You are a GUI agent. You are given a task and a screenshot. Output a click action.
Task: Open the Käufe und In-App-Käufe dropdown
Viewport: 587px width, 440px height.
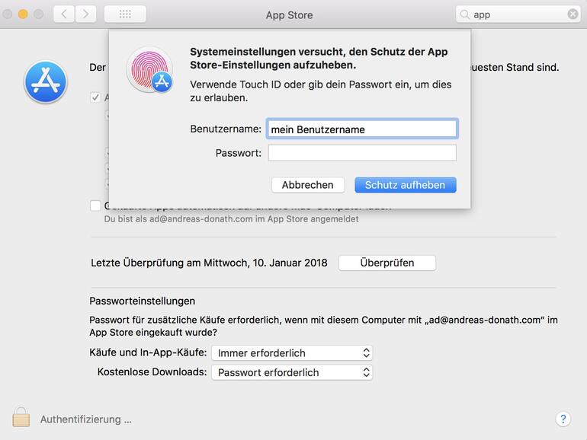point(292,353)
